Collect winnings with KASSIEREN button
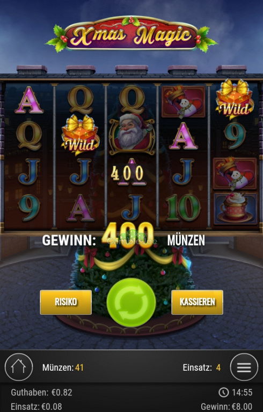 pos(198,302)
